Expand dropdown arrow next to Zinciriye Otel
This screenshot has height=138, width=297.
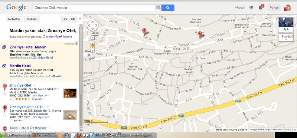click(x=34, y=85)
